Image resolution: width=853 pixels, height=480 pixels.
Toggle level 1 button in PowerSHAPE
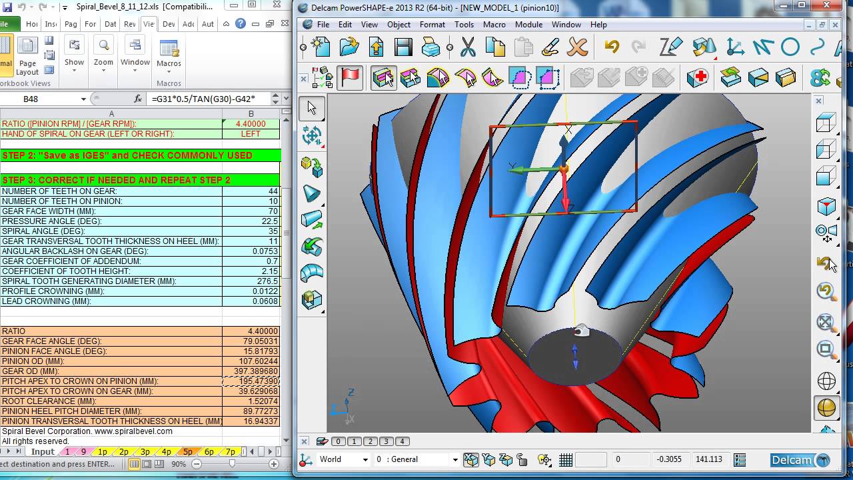tap(354, 441)
